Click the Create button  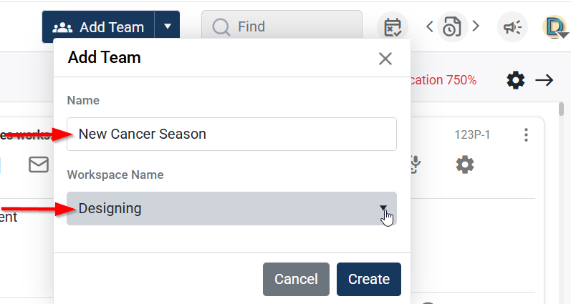pos(368,279)
